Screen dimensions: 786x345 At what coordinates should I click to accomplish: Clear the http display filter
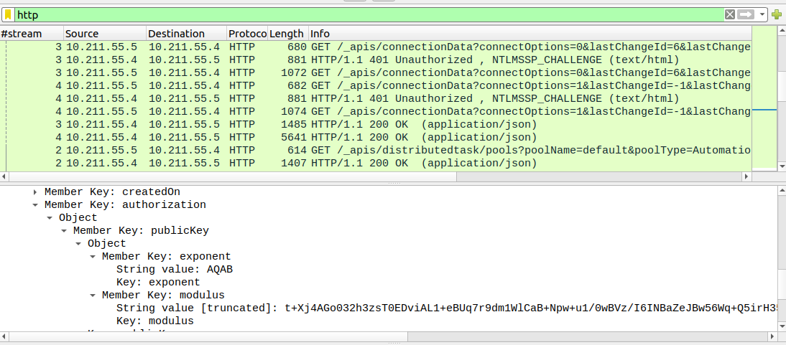click(x=730, y=14)
